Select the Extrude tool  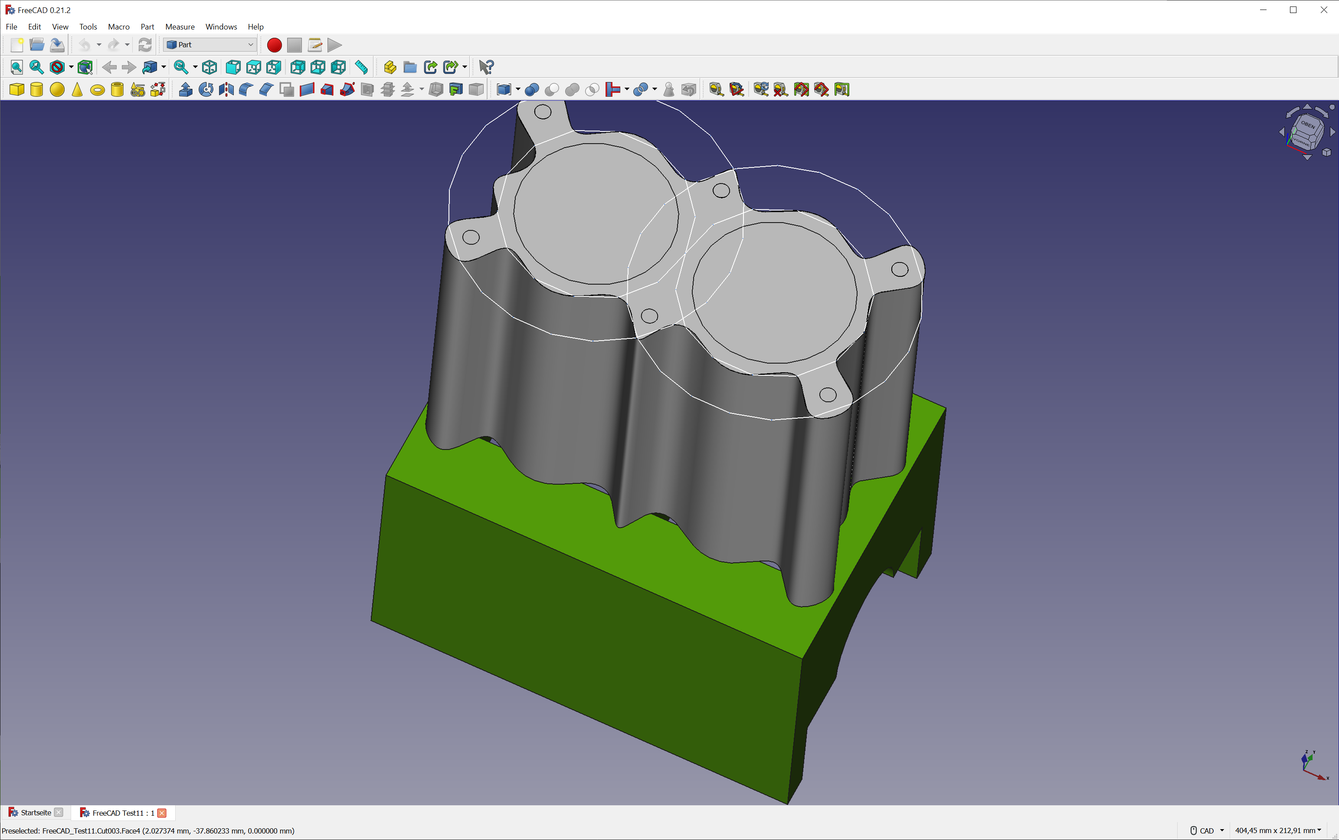click(186, 89)
